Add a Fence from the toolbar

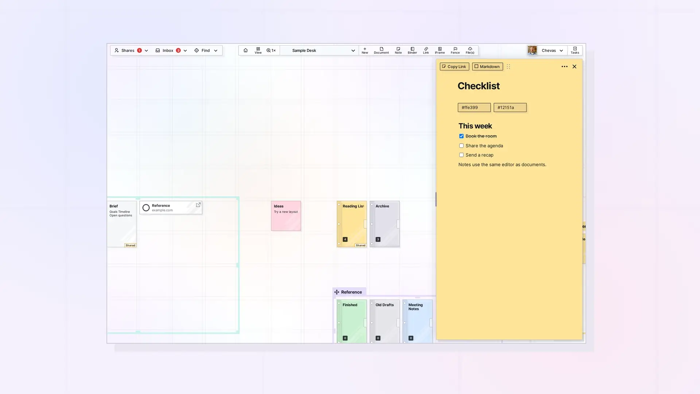pos(455,50)
